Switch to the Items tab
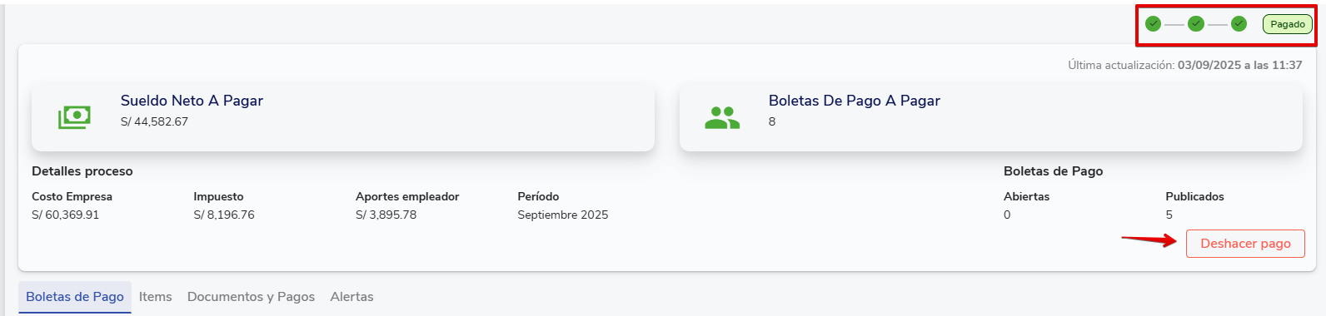This screenshot has height=316, width=1326. (x=156, y=297)
